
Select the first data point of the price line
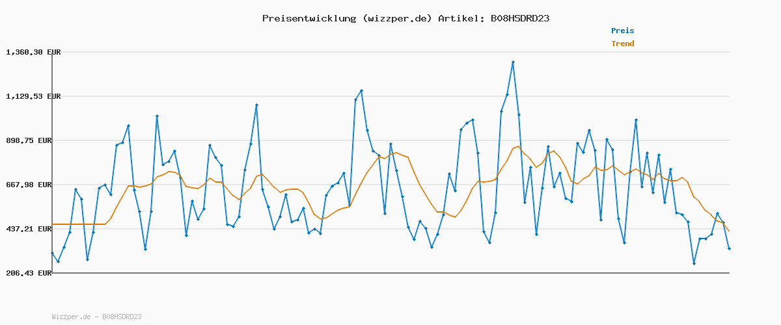(52, 253)
